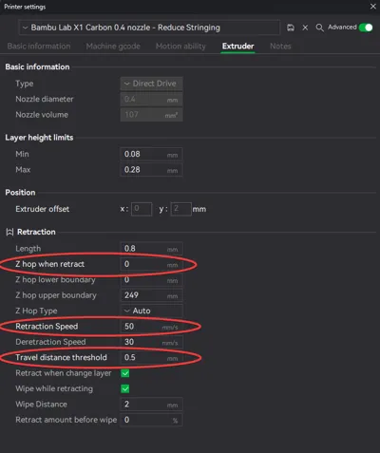
Task: Click the Travel distance threshold field
Action: tap(151, 357)
